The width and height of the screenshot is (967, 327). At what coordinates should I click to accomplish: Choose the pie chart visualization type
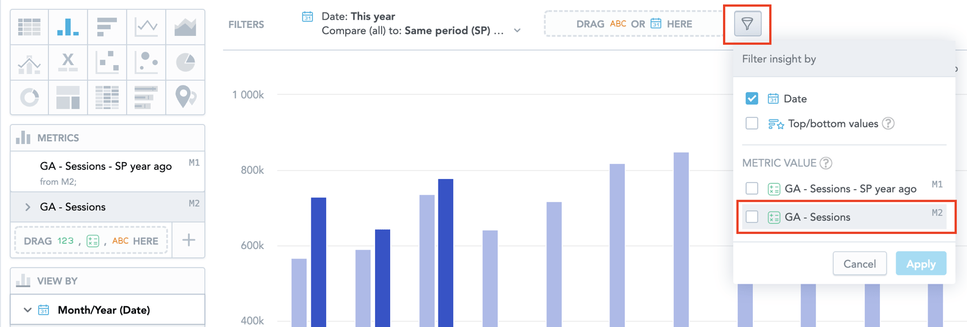185,62
